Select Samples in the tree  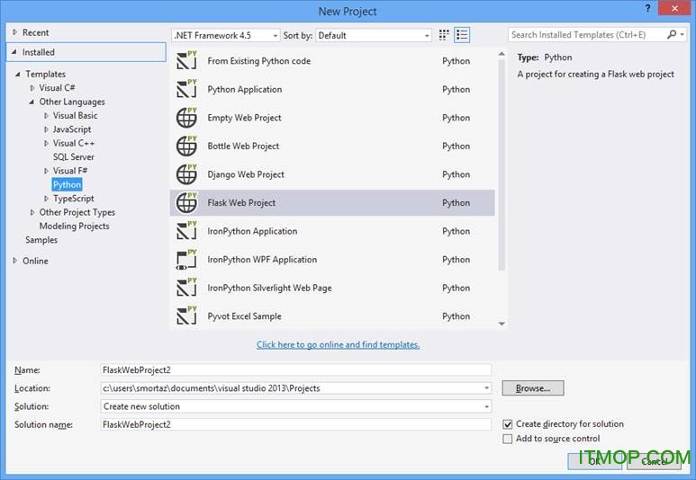[x=41, y=240]
